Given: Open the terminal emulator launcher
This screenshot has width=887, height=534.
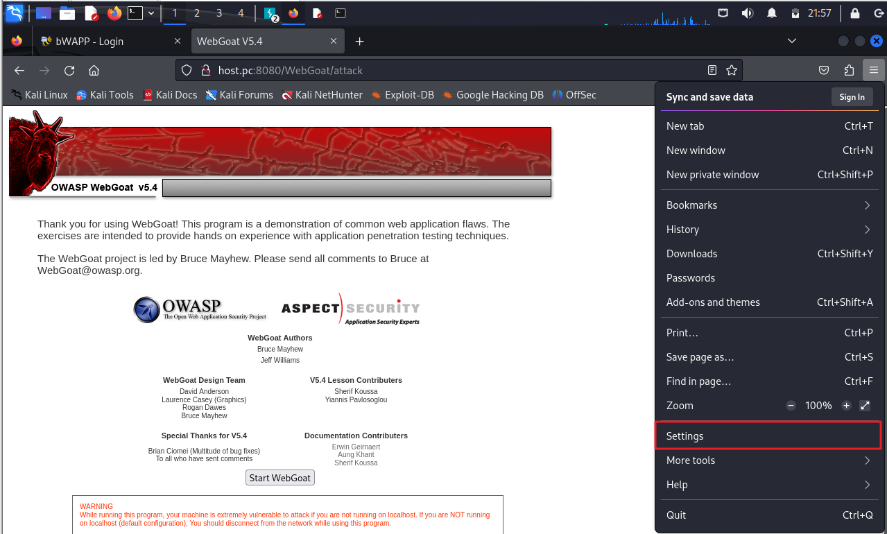Looking at the screenshot, I should (x=135, y=12).
